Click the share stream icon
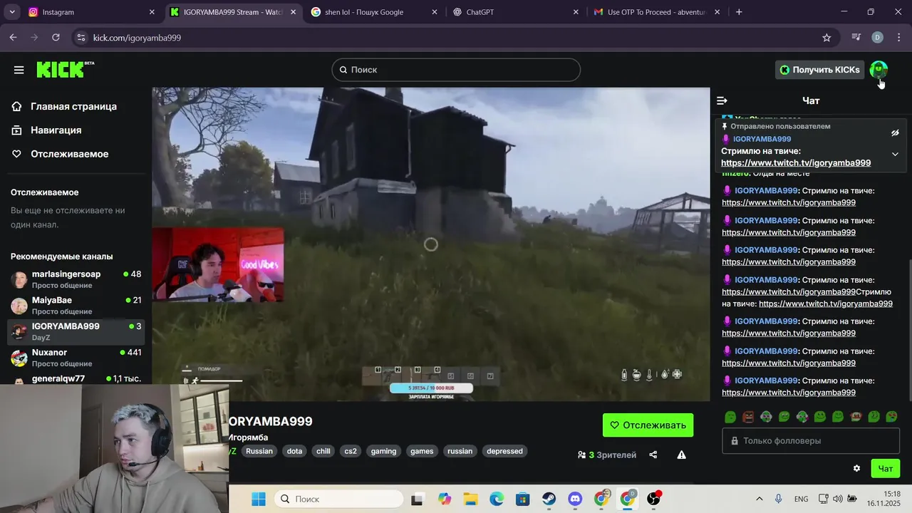This screenshot has height=513, width=912. click(653, 455)
